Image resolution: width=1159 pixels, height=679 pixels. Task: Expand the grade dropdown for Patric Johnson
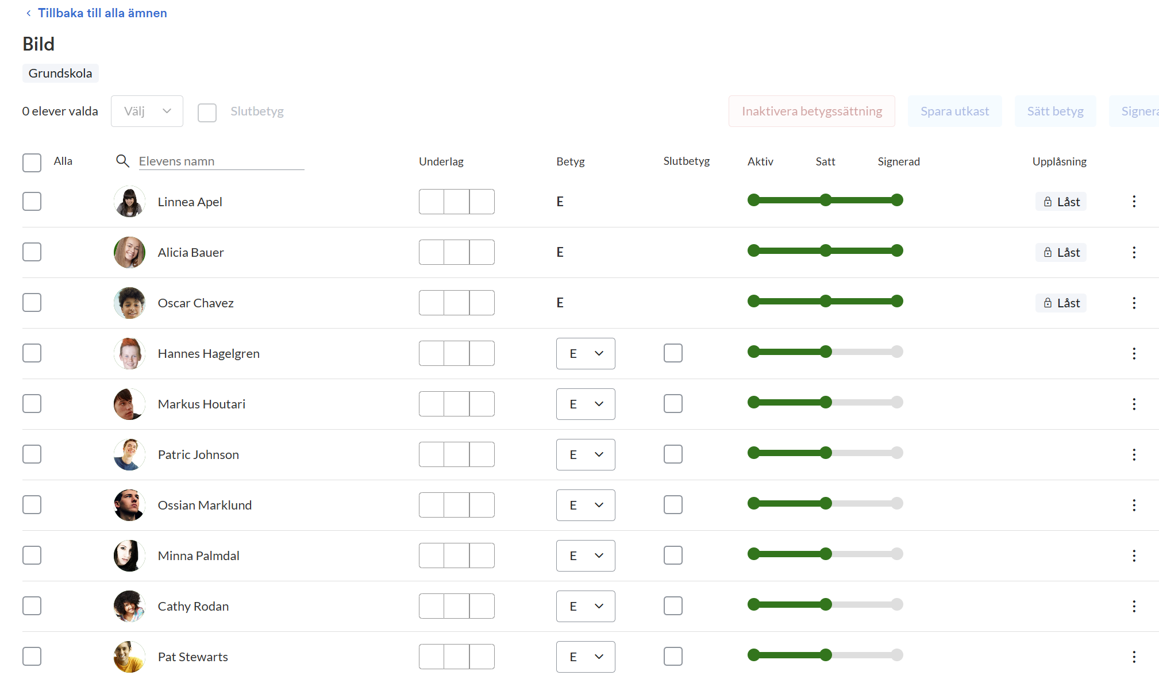[x=586, y=454]
